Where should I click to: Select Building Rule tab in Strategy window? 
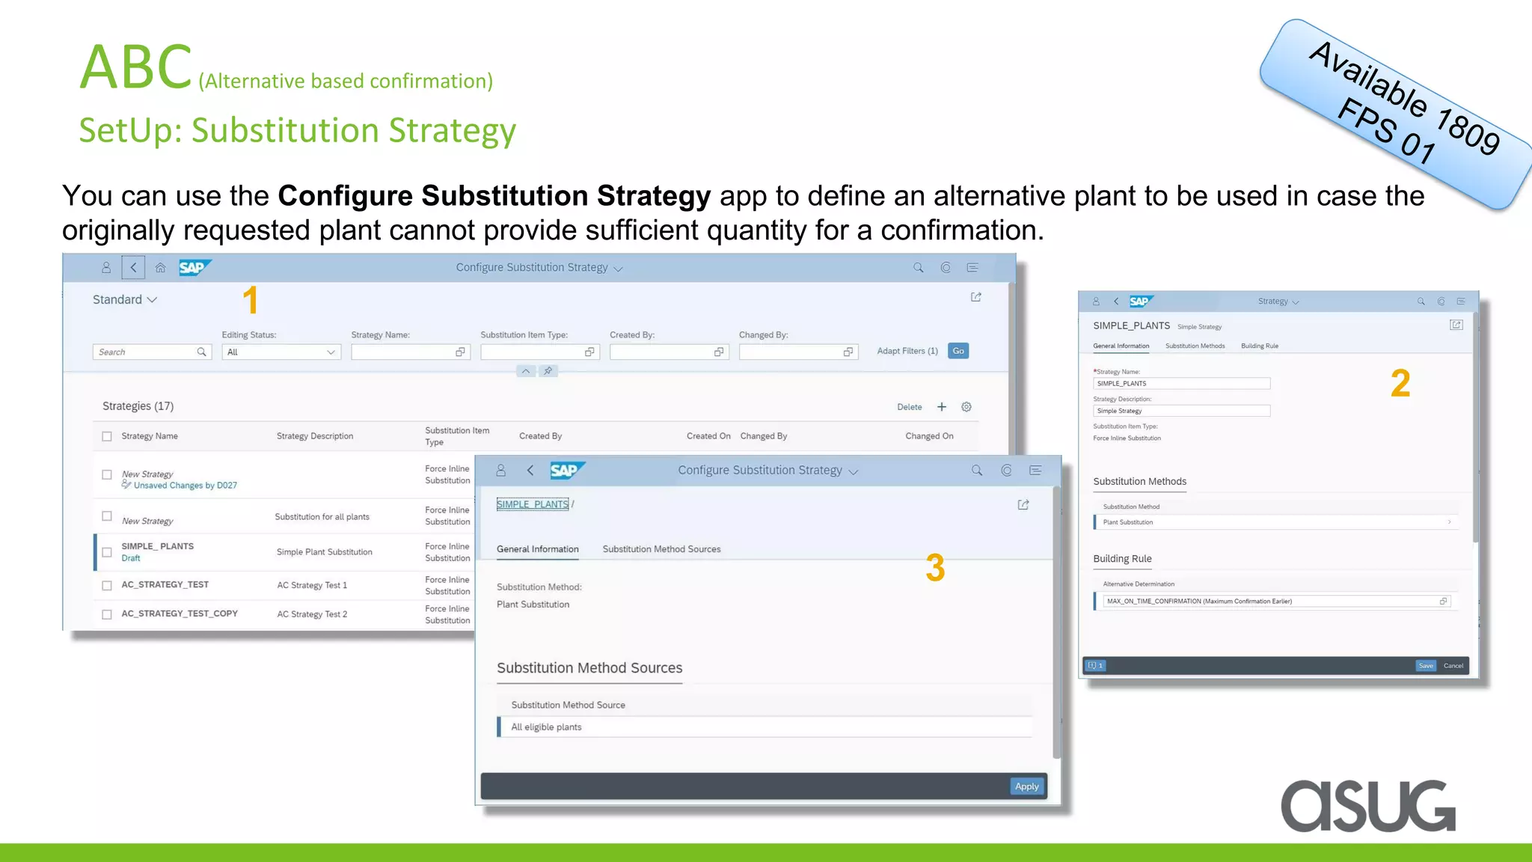pyautogui.click(x=1260, y=346)
